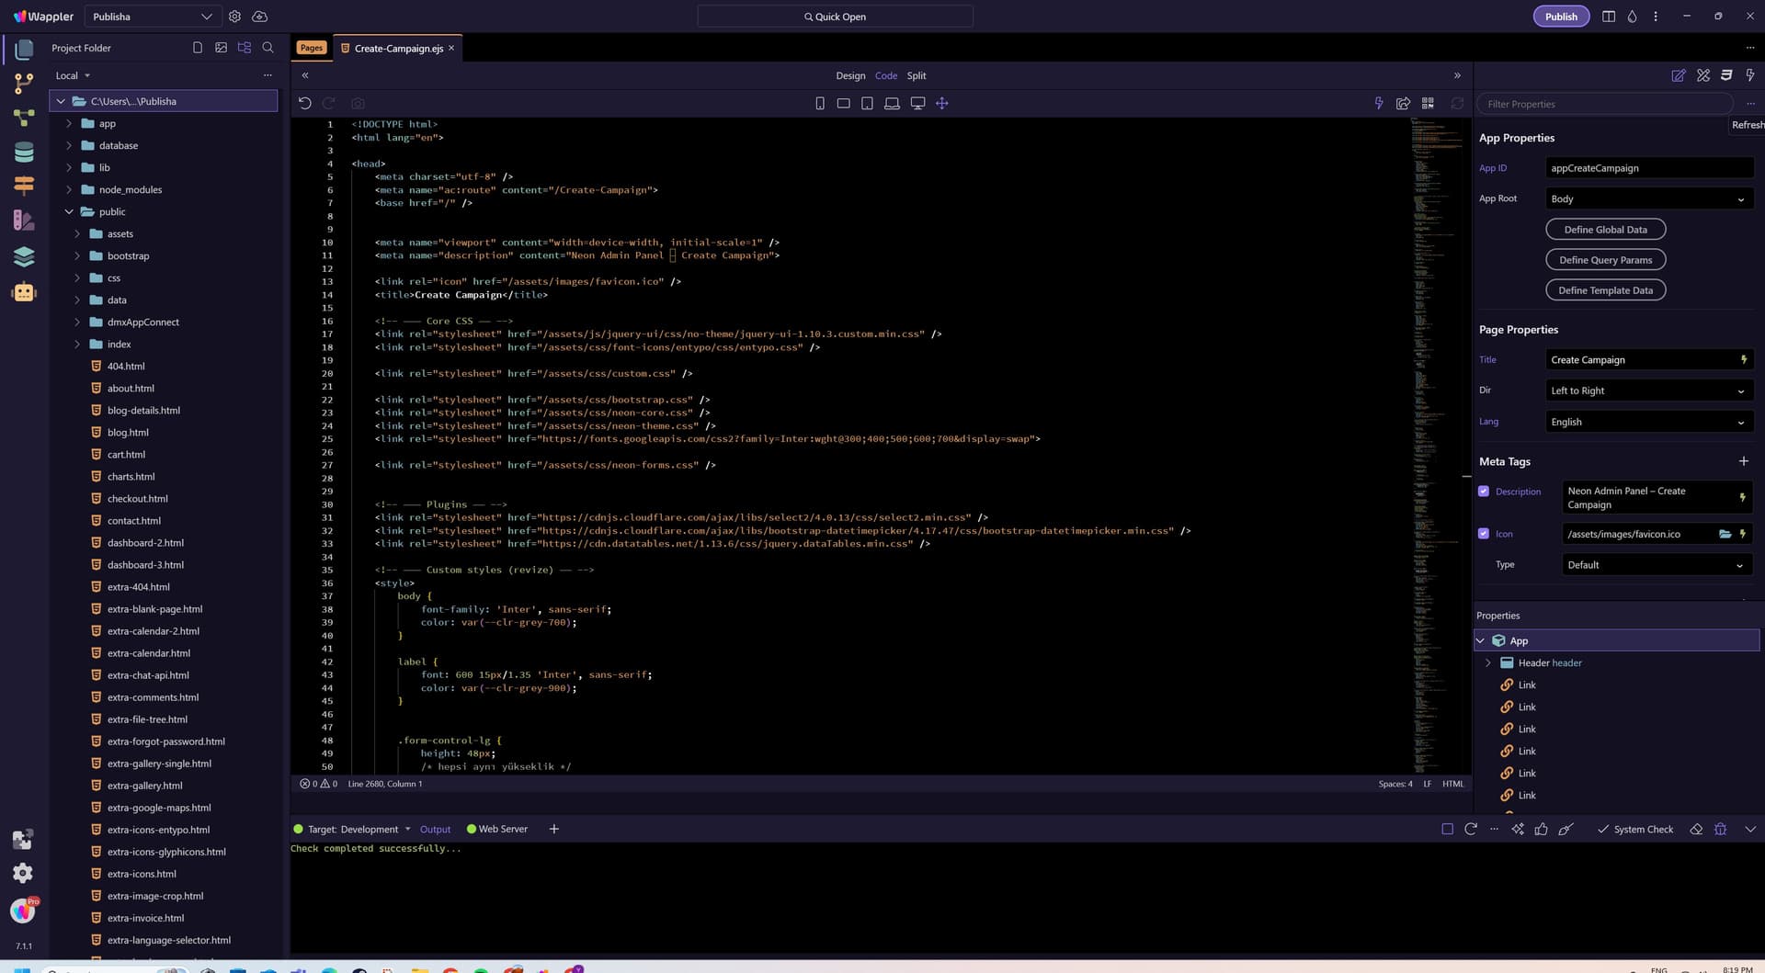Image resolution: width=1765 pixels, height=973 pixels.
Task: Open the extensions puzzle icon in sidebar
Action: pos(23,839)
